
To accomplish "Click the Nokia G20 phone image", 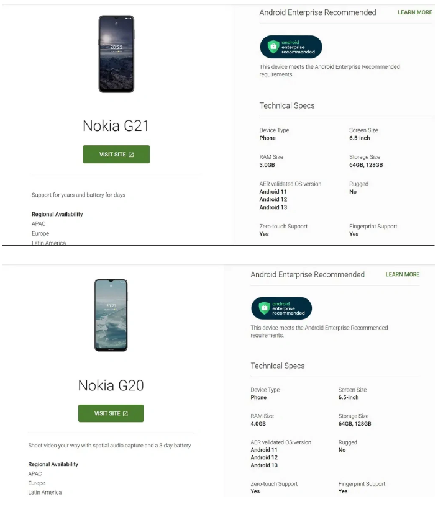I will pyautogui.click(x=111, y=315).
